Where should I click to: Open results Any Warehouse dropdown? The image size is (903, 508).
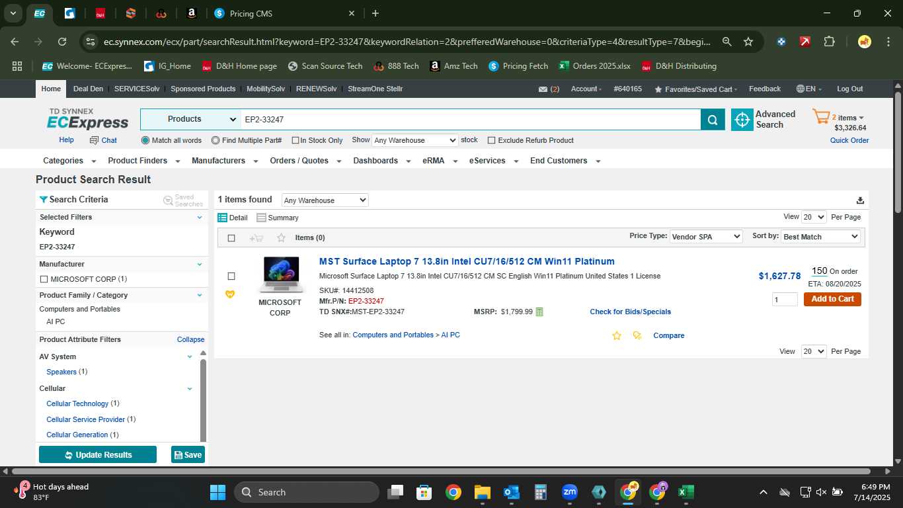tap(325, 200)
